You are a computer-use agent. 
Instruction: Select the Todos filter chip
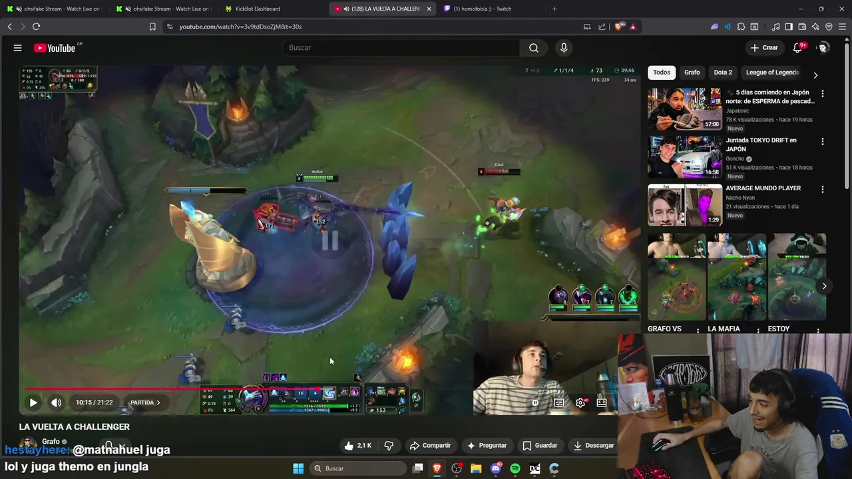[x=662, y=73]
